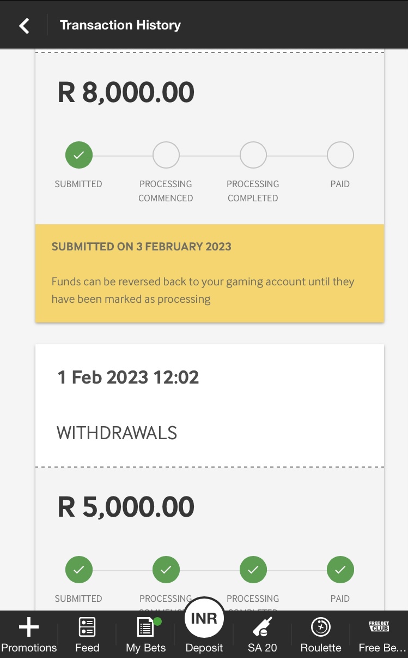Tap the empty Processing Commenced step circle
This screenshot has height=658, width=408.
click(x=166, y=155)
